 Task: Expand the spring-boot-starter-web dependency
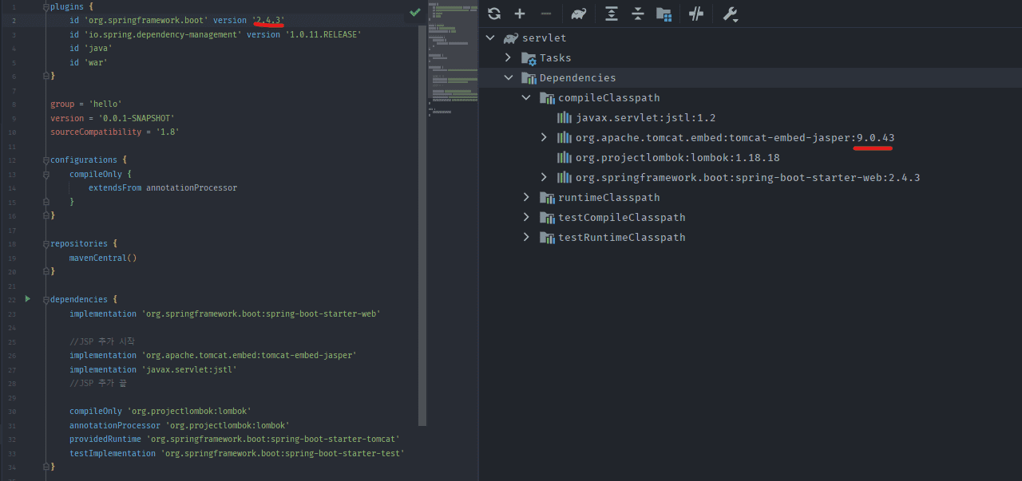point(544,178)
